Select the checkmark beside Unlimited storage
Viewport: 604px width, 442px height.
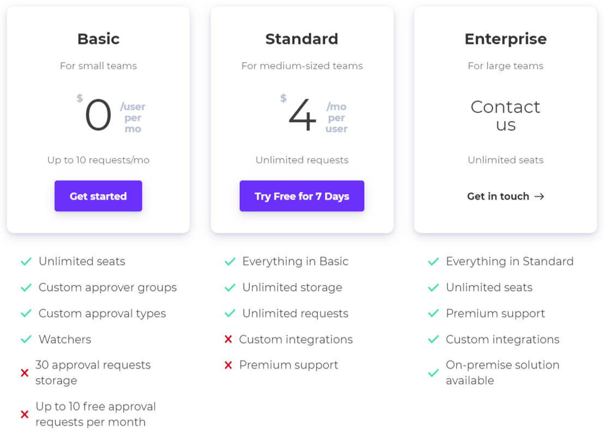(x=229, y=288)
